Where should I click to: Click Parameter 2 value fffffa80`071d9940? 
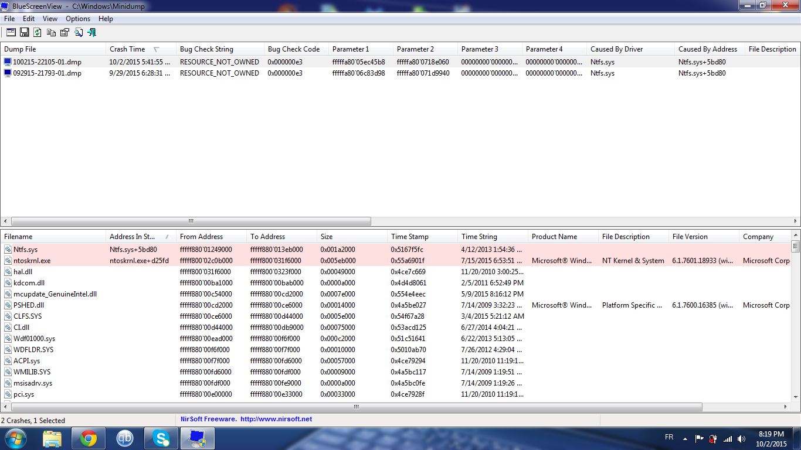coord(423,73)
